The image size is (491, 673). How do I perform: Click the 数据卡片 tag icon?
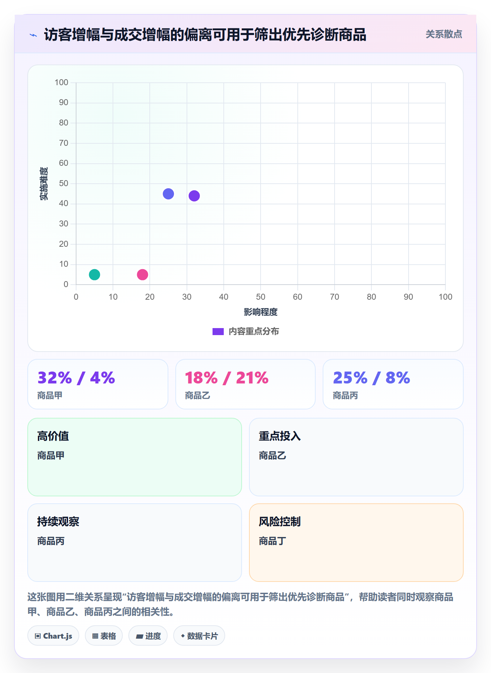pyautogui.click(x=183, y=636)
